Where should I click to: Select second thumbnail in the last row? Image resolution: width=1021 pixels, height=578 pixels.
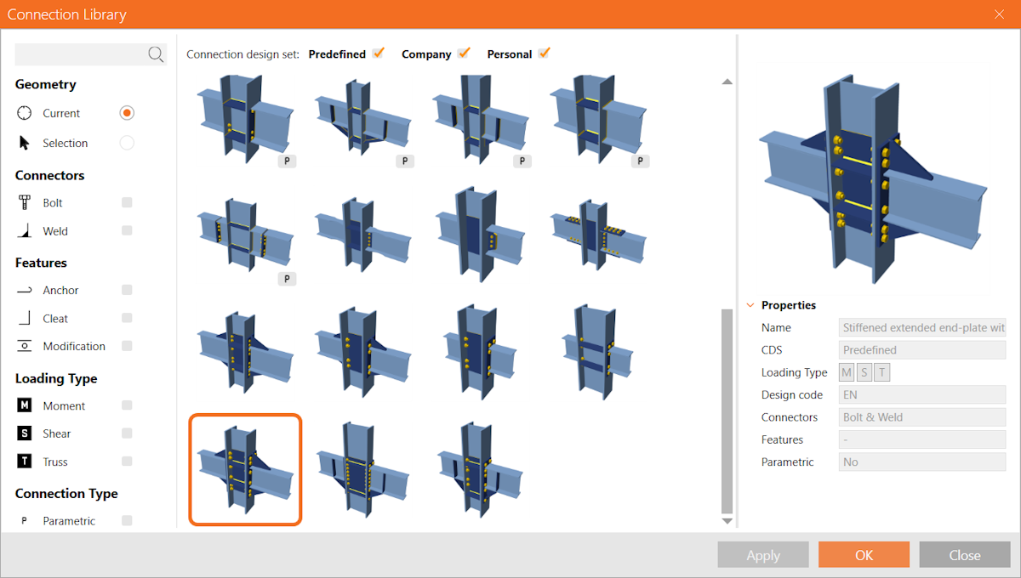coord(363,468)
